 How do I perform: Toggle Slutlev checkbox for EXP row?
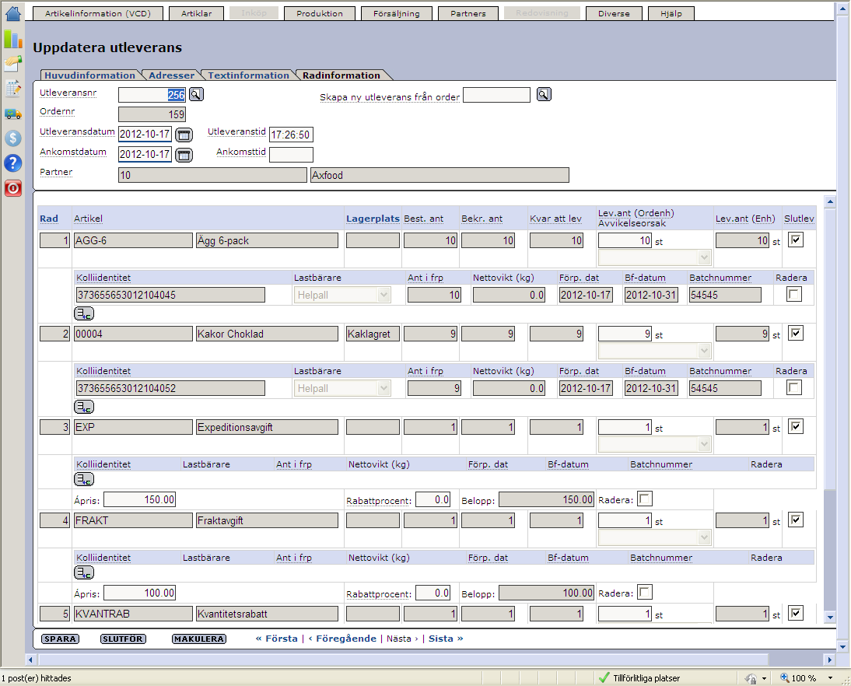[796, 426]
